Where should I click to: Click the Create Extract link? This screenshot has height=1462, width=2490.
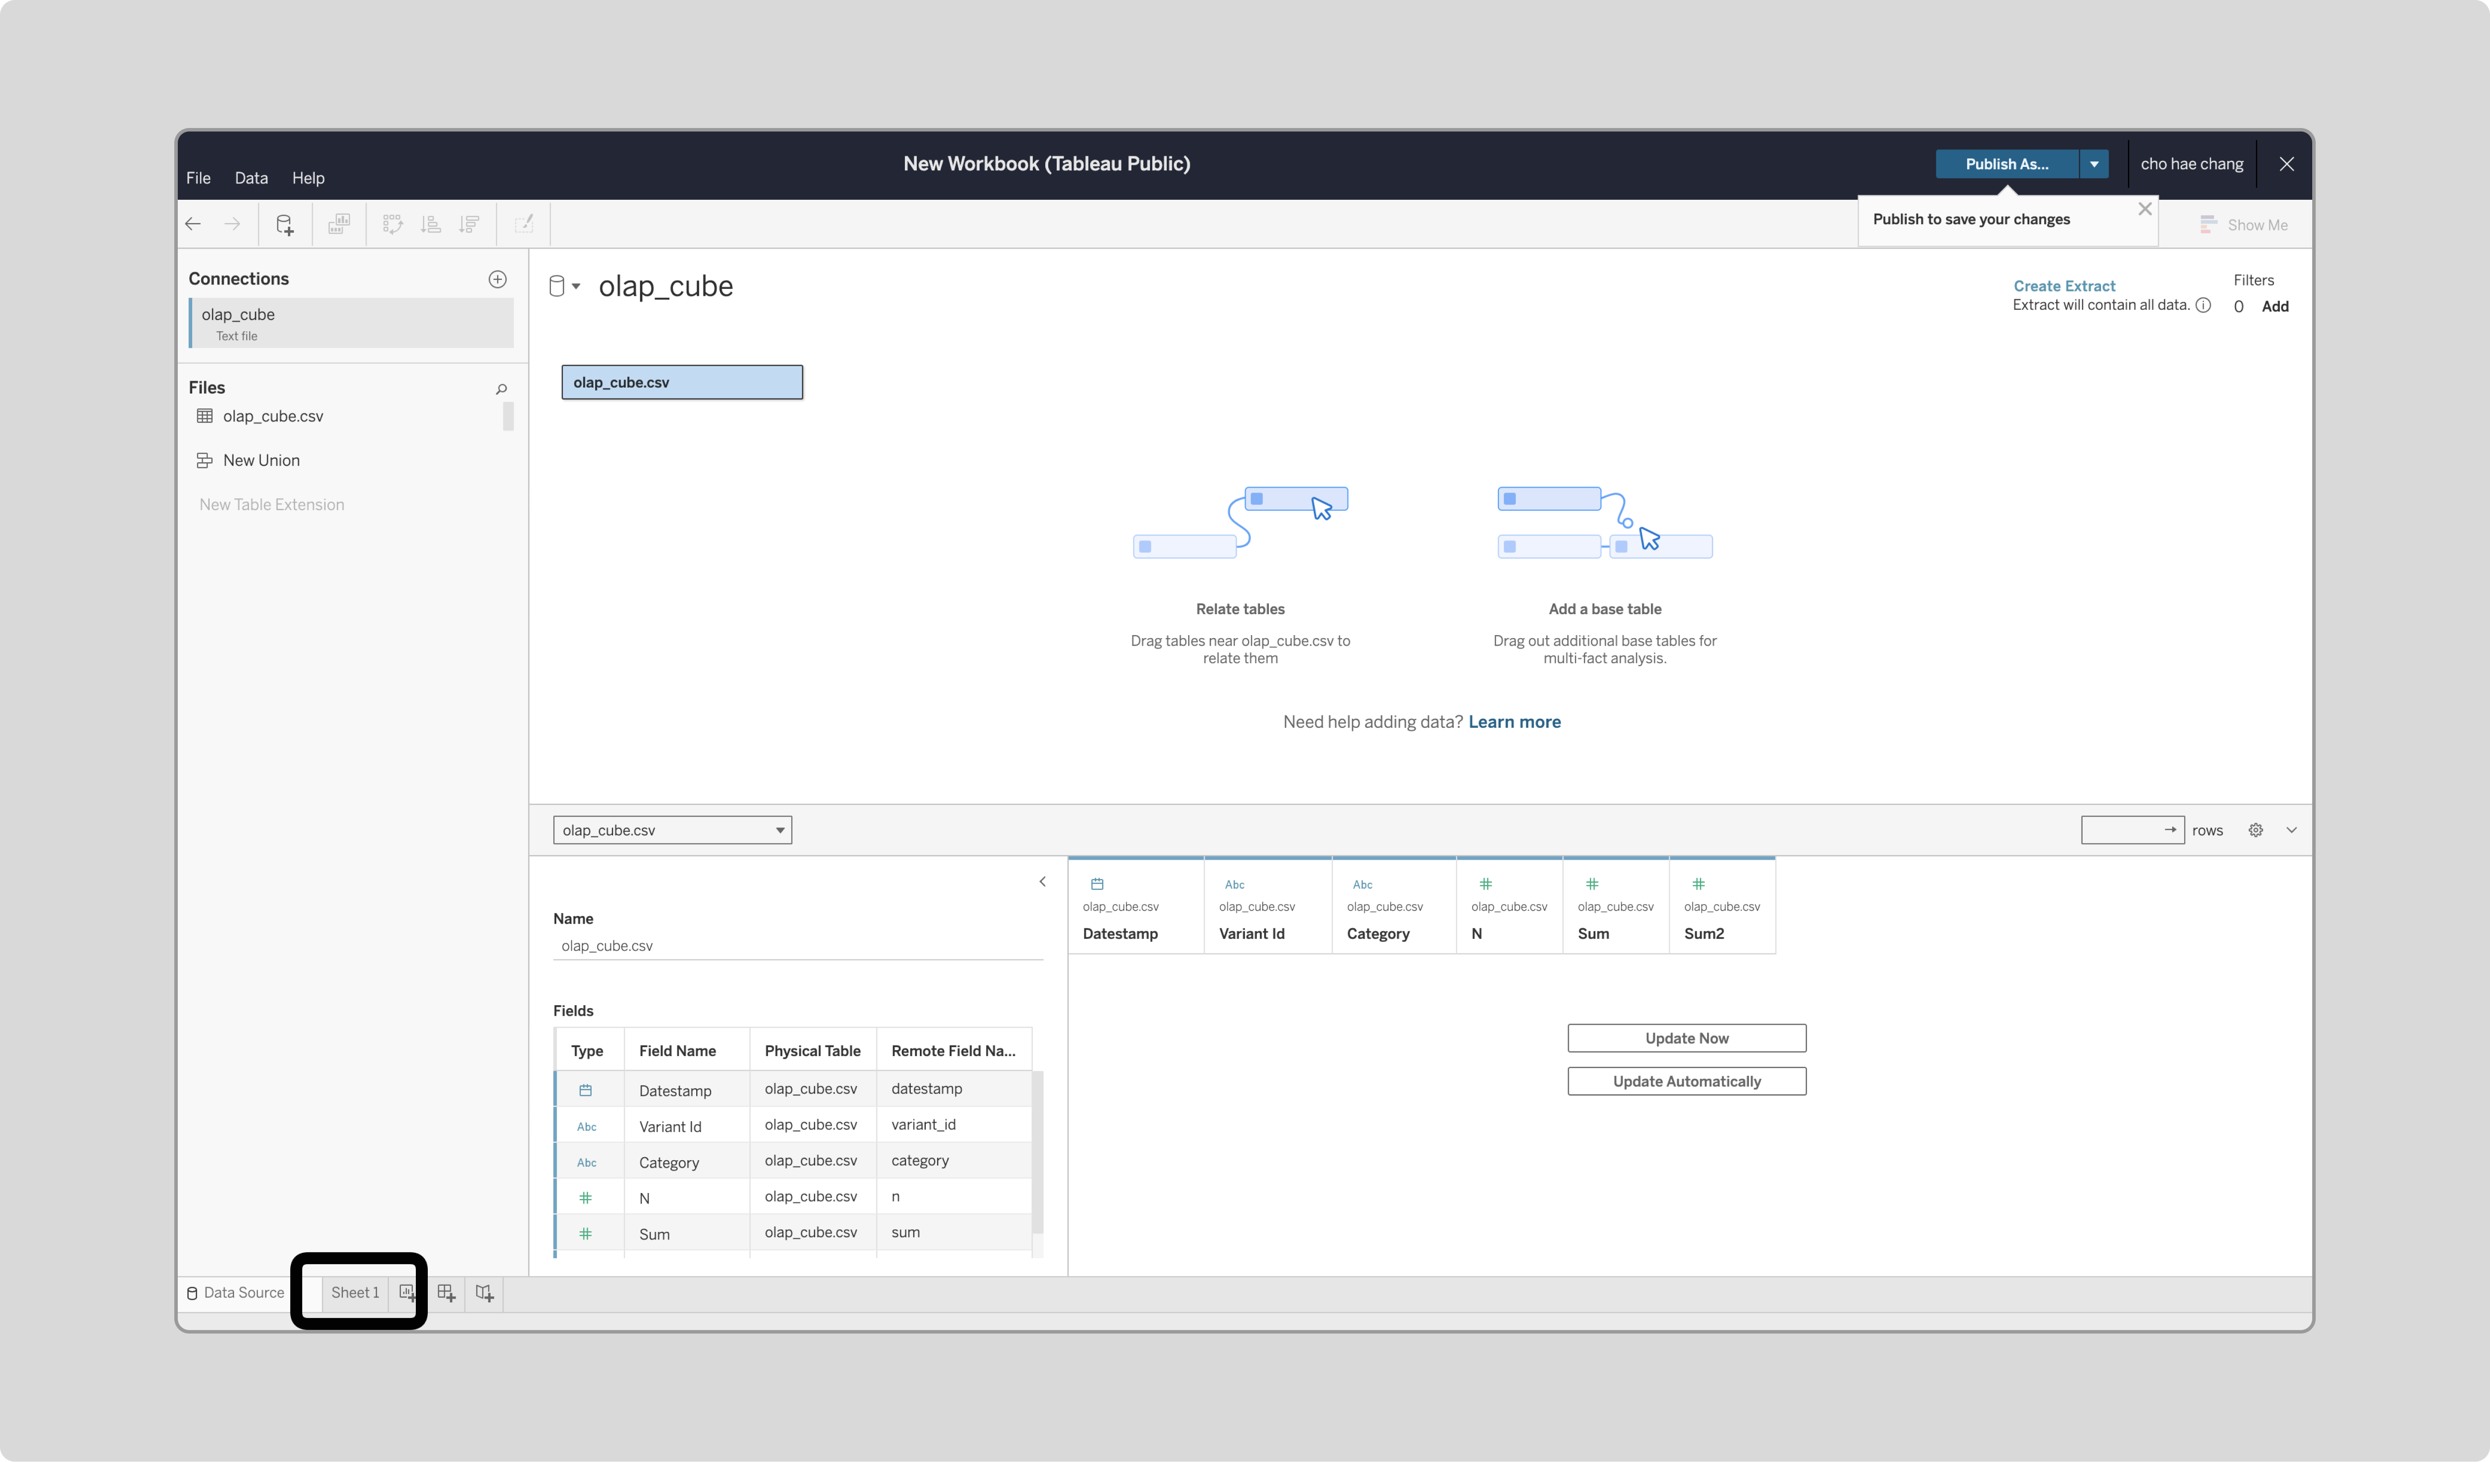[x=2064, y=286]
